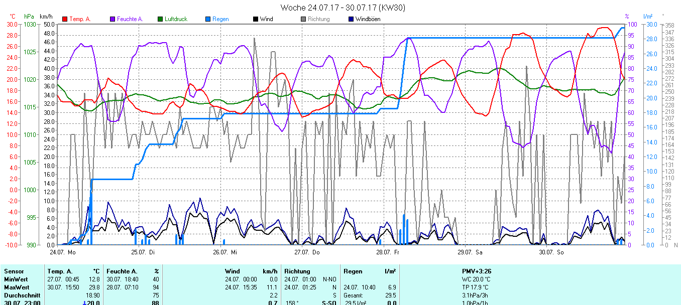This screenshot has width=681, height=305.
Task: Click the purple Feuchte A. legend square
Action: pyautogui.click(x=112, y=19)
